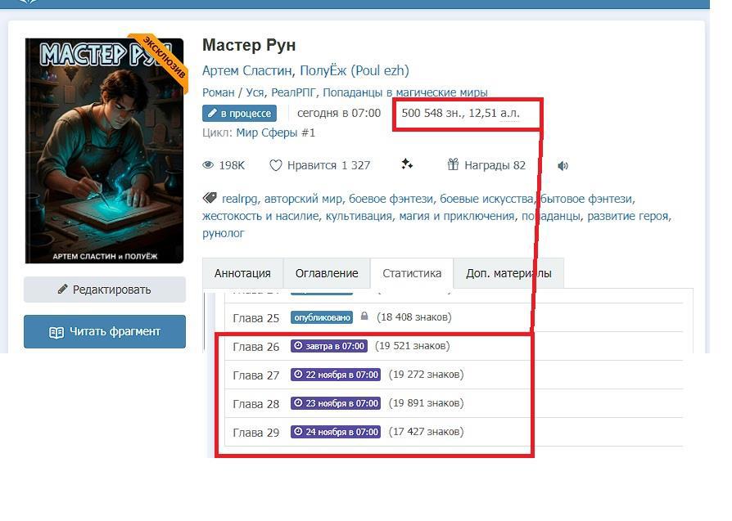Click the heart Like icon
This screenshot has height=521, width=732.
276,165
